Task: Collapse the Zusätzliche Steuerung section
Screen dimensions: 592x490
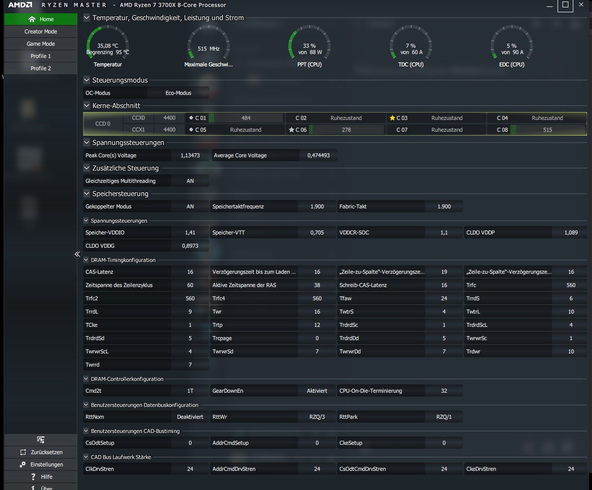Action: (x=87, y=168)
